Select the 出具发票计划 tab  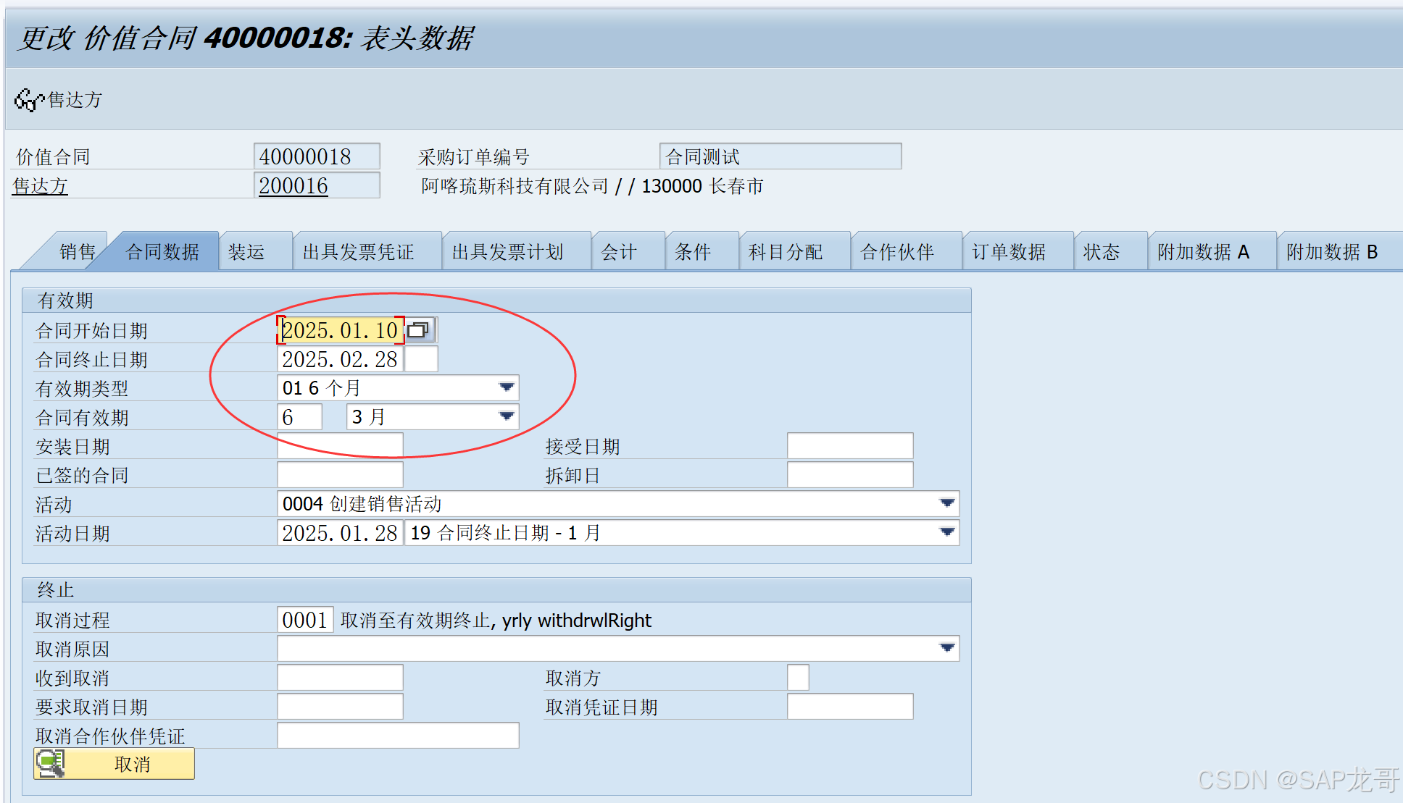point(507,252)
